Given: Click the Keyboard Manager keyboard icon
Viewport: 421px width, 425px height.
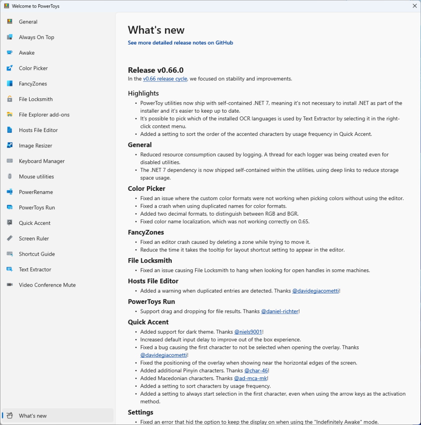Looking at the screenshot, I should point(10,161).
